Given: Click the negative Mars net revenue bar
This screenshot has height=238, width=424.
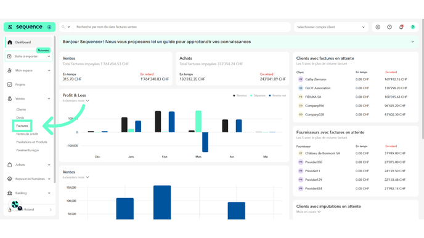Looking at the screenshot, I should (x=205, y=142).
